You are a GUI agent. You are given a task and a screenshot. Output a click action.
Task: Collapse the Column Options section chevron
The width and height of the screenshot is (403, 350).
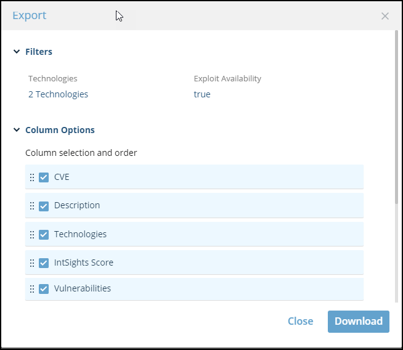tap(17, 130)
